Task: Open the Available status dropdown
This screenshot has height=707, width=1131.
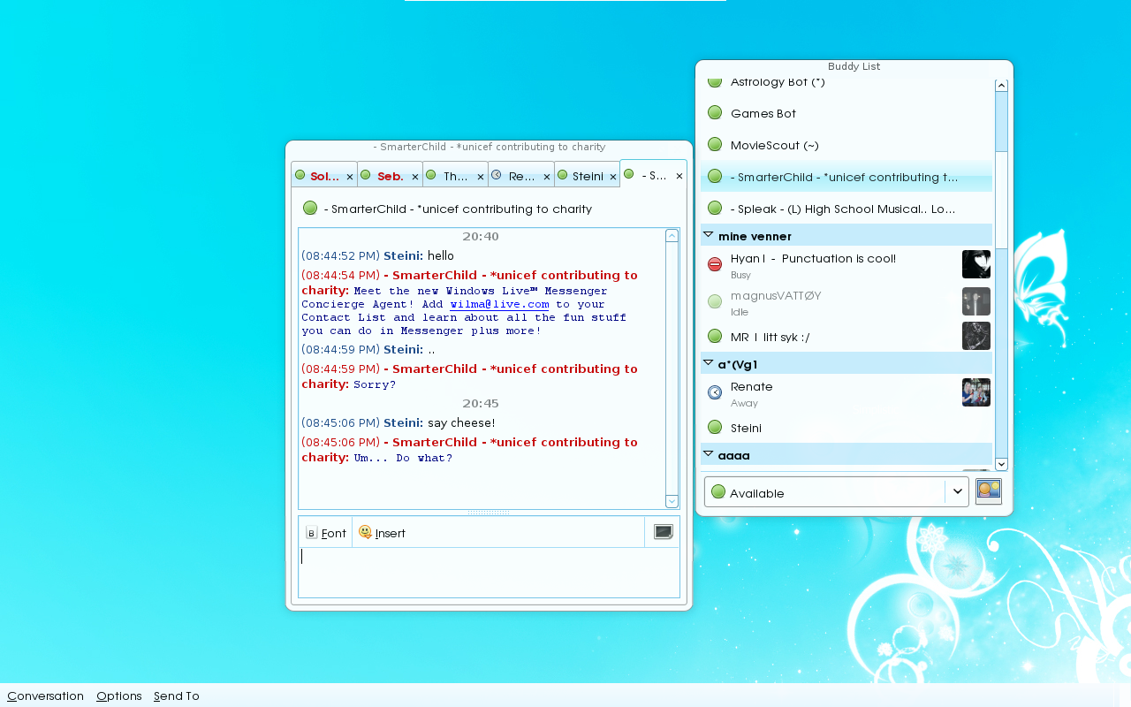Action: point(836,492)
